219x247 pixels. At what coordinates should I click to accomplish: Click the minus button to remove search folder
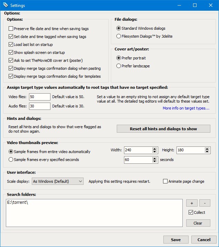205,203
